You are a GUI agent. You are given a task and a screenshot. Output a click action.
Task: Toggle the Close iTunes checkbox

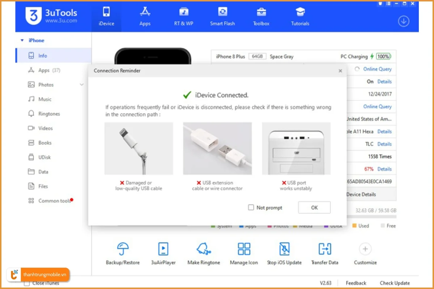point(27,283)
